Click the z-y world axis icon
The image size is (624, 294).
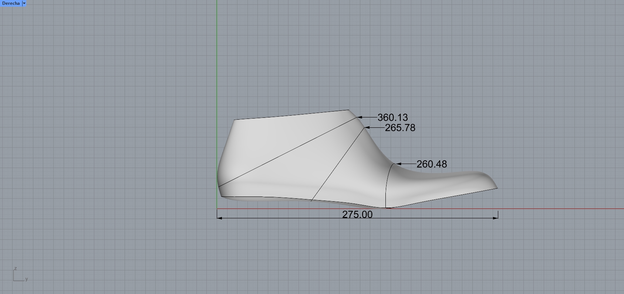(x=20, y=274)
